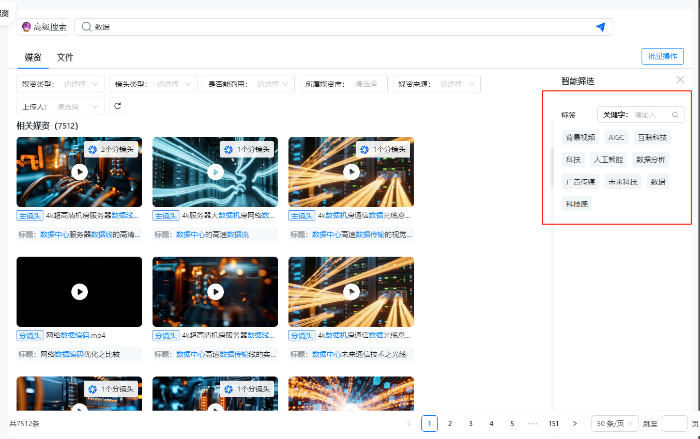The width and height of the screenshot is (700, 439).
Task: Click the 1个分镜头 badge on 4k服务器大数据机房 thumbnail
Action: click(247, 149)
